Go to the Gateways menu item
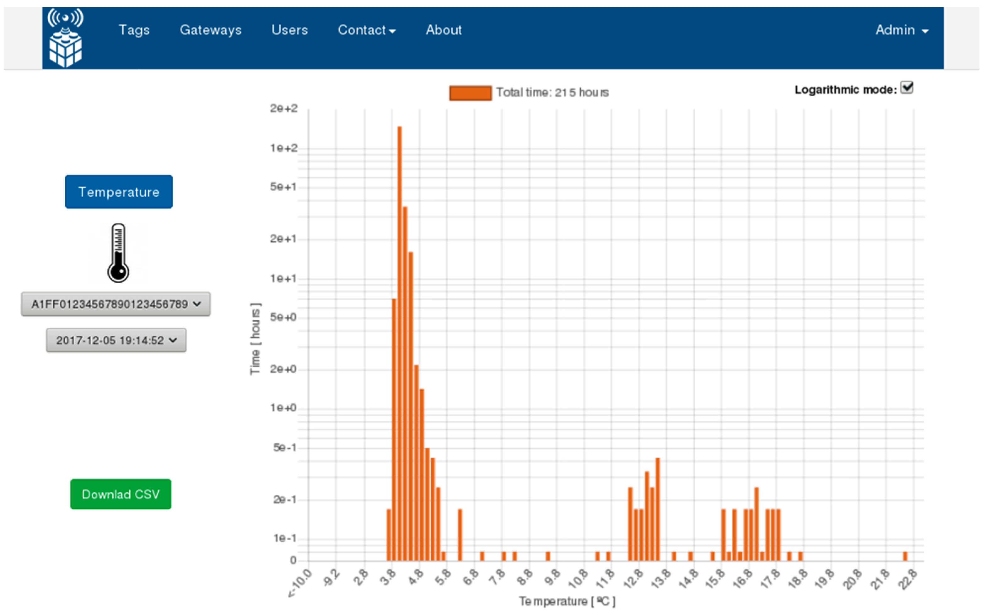This screenshot has height=615, width=985. coord(210,30)
